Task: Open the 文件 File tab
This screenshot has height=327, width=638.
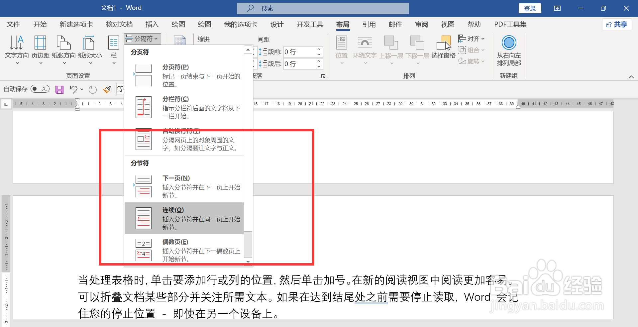Action: coord(13,24)
